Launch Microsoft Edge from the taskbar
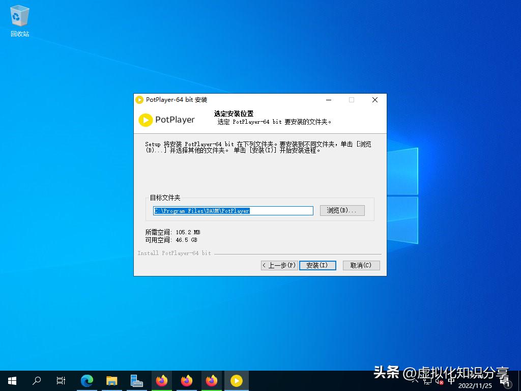The image size is (521, 391). pos(86,380)
